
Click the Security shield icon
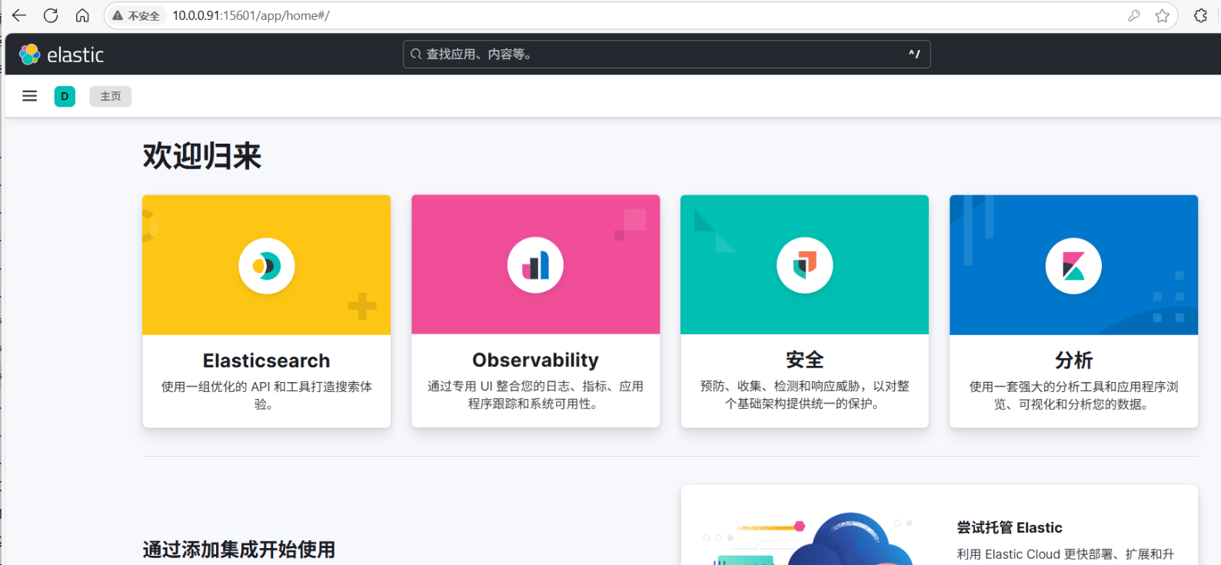tap(804, 266)
